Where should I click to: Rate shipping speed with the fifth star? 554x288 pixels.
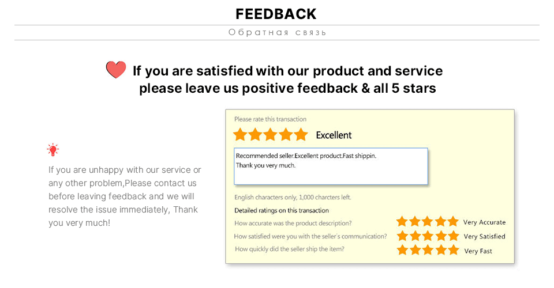pyautogui.click(x=453, y=250)
